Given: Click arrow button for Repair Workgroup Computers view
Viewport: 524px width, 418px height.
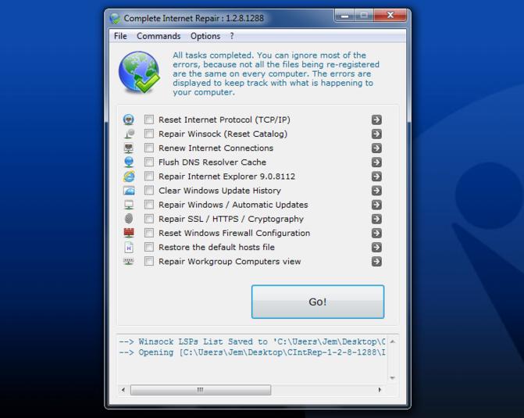Looking at the screenshot, I should click(376, 261).
